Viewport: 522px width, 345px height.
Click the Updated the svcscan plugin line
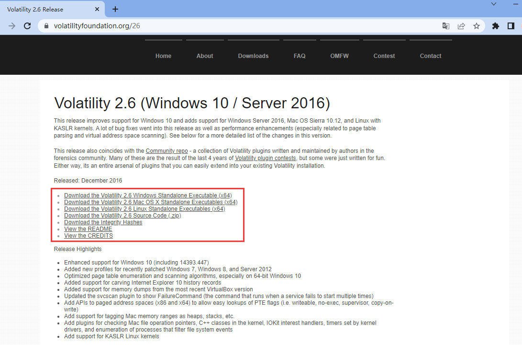point(219,296)
